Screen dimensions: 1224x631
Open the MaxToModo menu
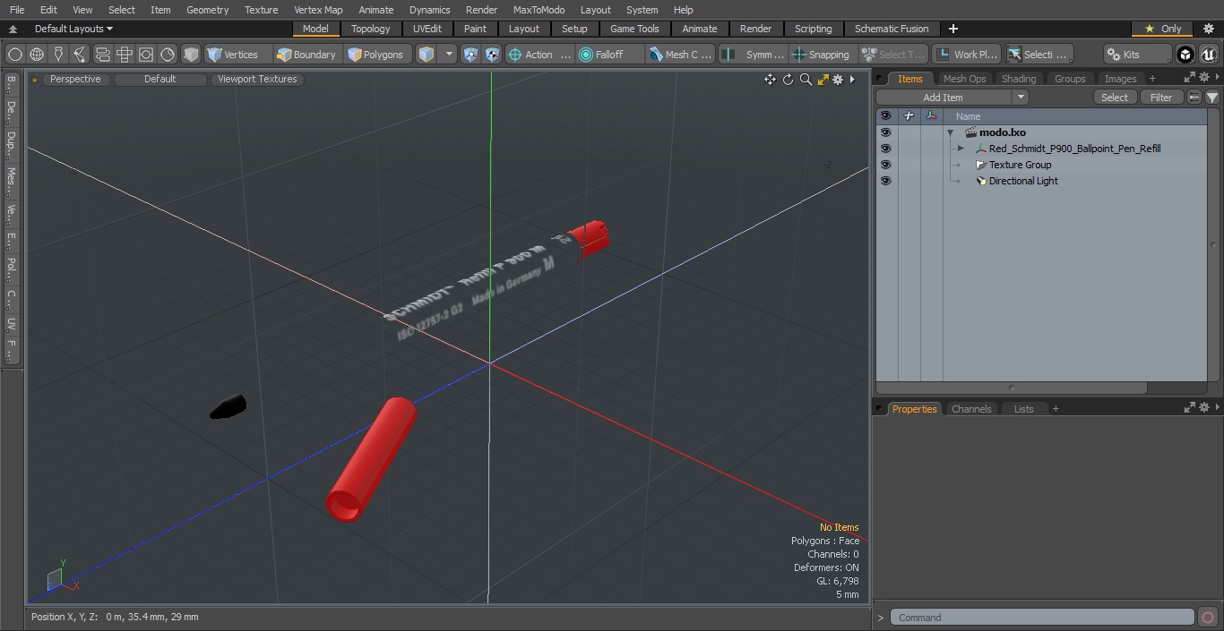point(539,10)
